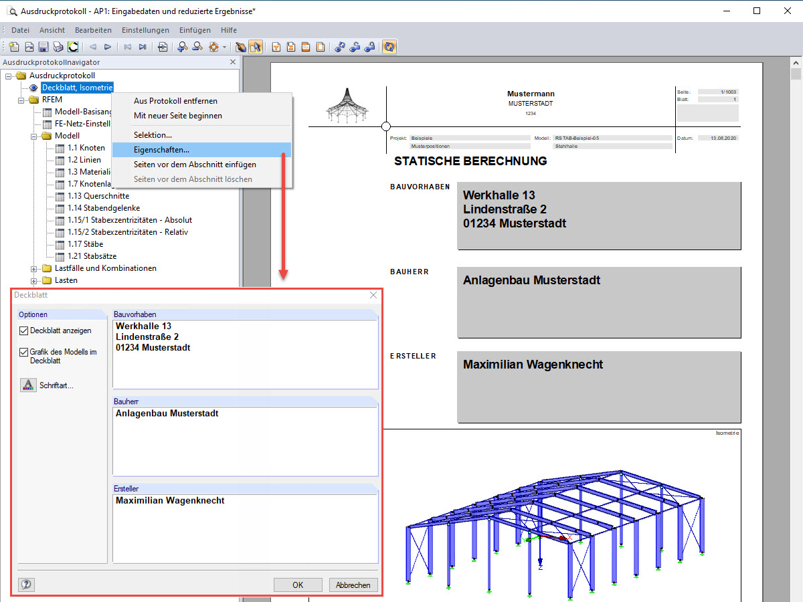Click into the Ersteller text field

pos(246,528)
